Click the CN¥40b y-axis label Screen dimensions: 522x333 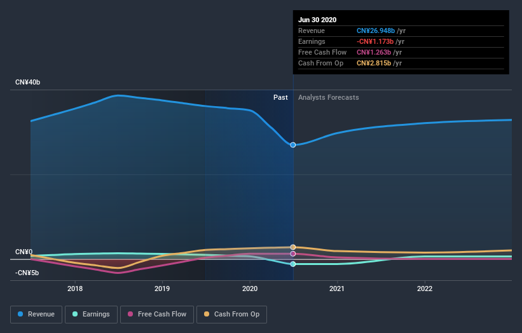coord(27,82)
